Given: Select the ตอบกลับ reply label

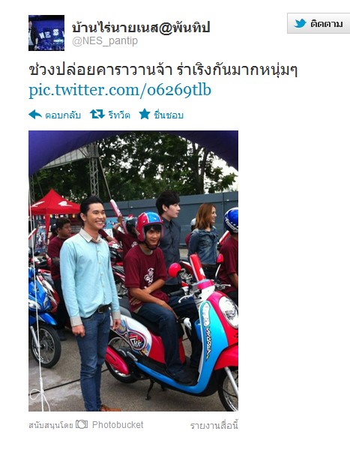Looking at the screenshot, I should click(x=63, y=115).
